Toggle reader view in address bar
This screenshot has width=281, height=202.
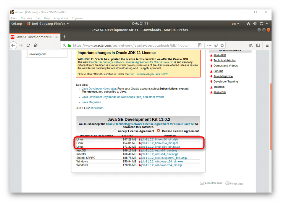point(200,45)
